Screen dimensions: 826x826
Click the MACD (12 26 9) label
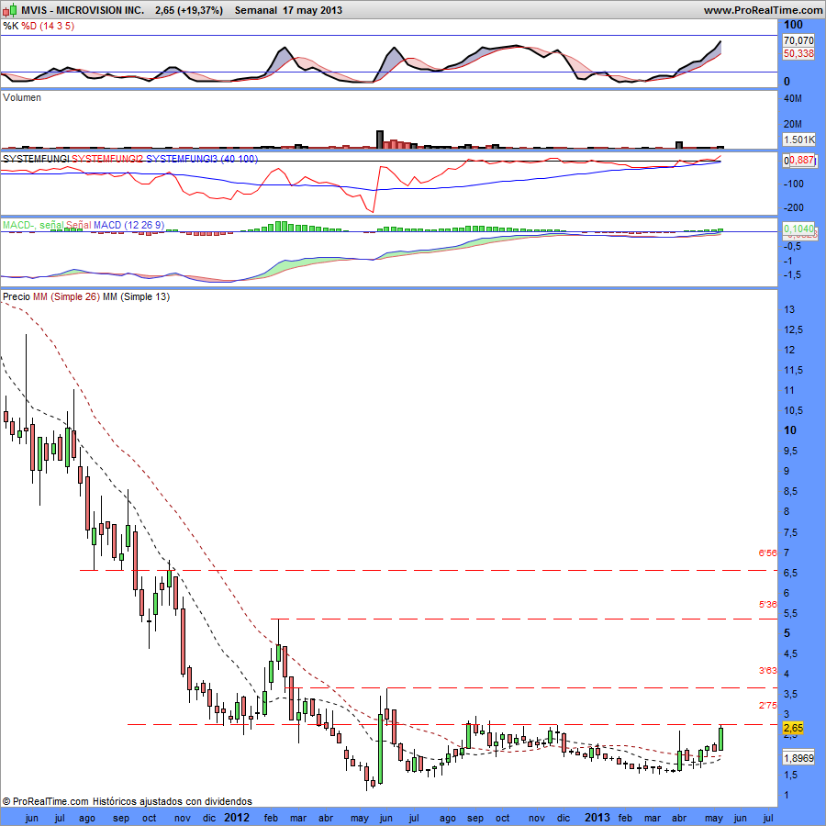[x=129, y=225]
